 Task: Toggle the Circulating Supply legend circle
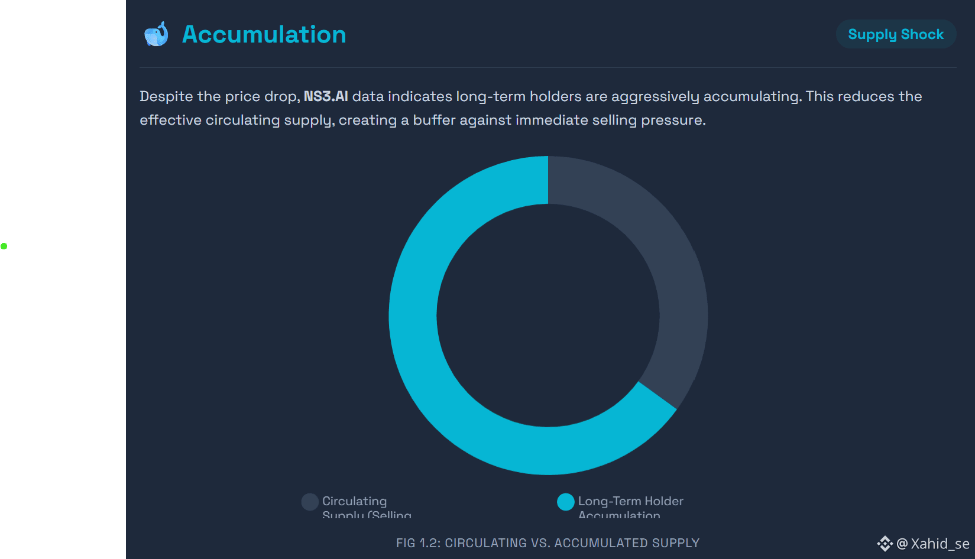(x=310, y=502)
